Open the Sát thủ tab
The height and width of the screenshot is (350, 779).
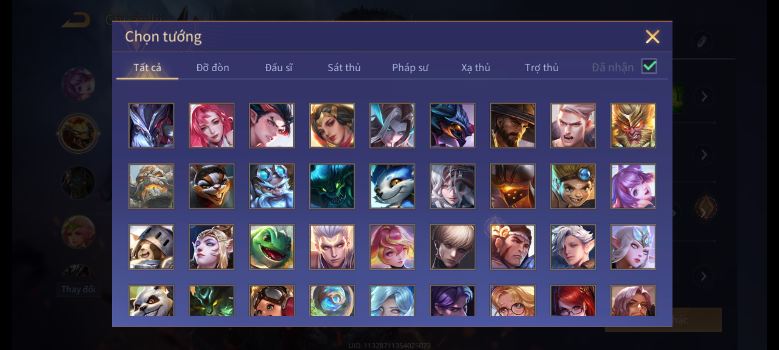click(344, 67)
